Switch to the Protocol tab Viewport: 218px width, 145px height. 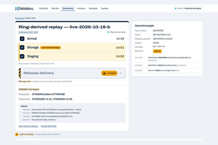(81, 8)
